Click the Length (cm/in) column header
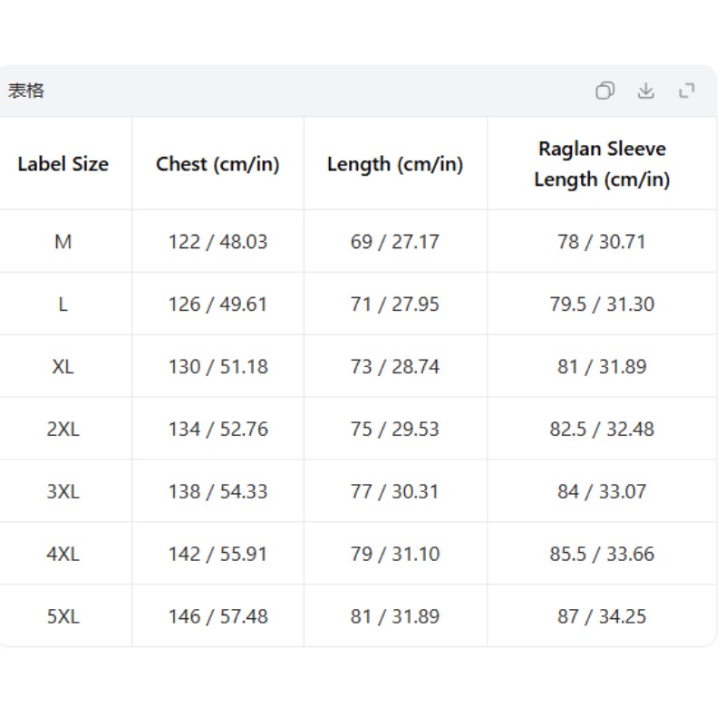 [395, 164]
